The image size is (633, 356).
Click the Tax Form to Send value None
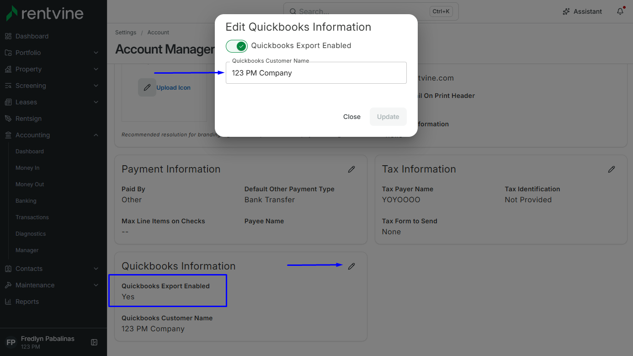(x=392, y=232)
